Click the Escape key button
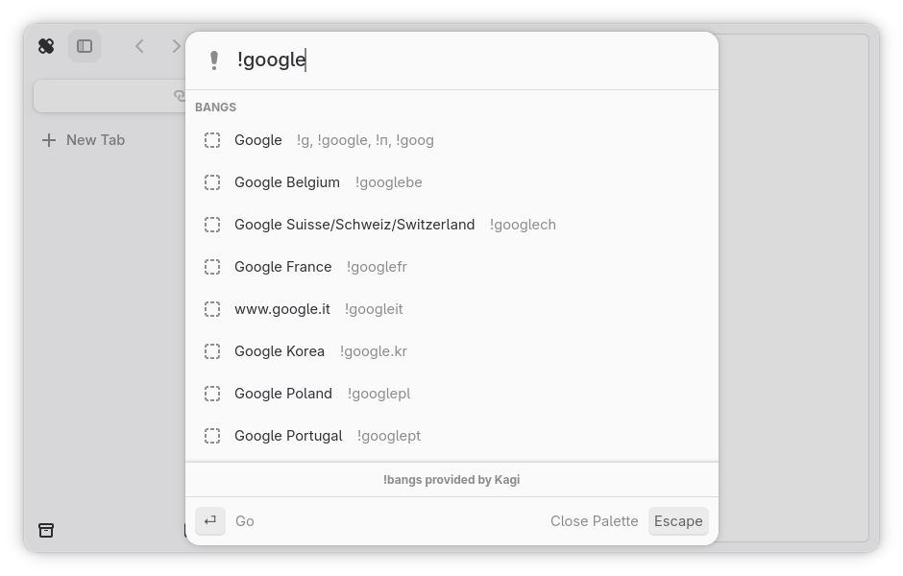The height and width of the screenshot is (576, 903). pyautogui.click(x=678, y=520)
